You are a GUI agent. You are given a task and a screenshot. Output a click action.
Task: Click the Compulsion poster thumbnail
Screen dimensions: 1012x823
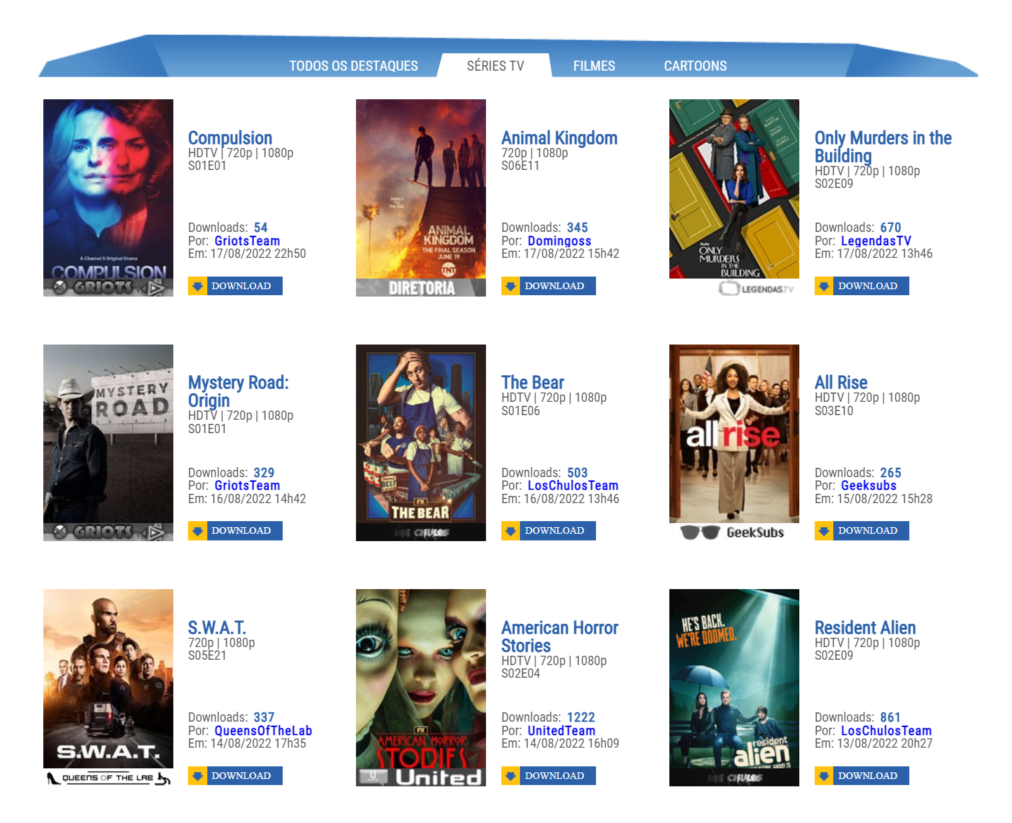108,198
